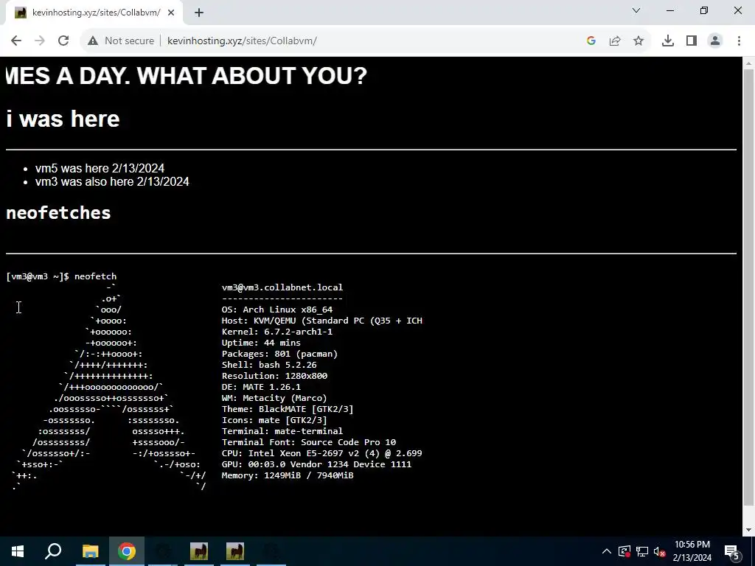This screenshot has height=566, width=755.
Task: Toggle the Chrome side panel
Action: pos(692,41)
